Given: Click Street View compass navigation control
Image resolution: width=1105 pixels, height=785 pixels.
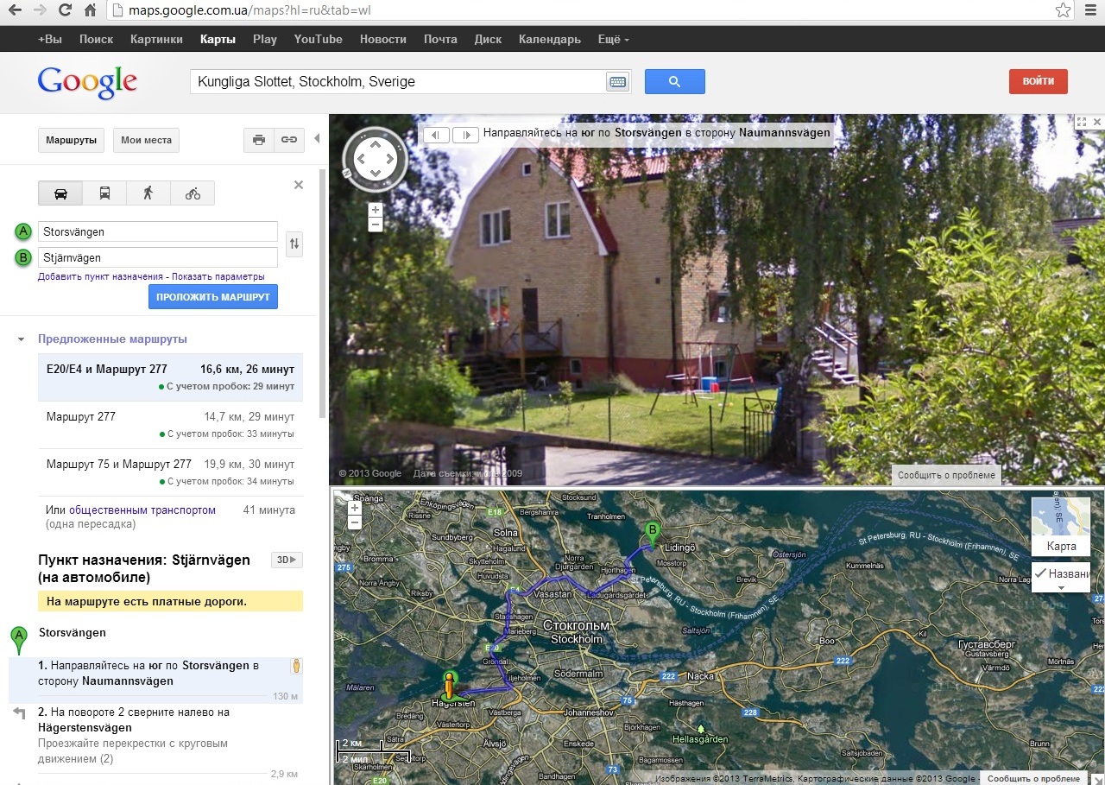Looking at the screenshot, I should point(375,158).
